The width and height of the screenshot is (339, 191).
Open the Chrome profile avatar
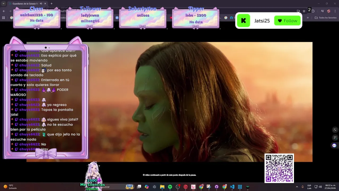[329, 11]
